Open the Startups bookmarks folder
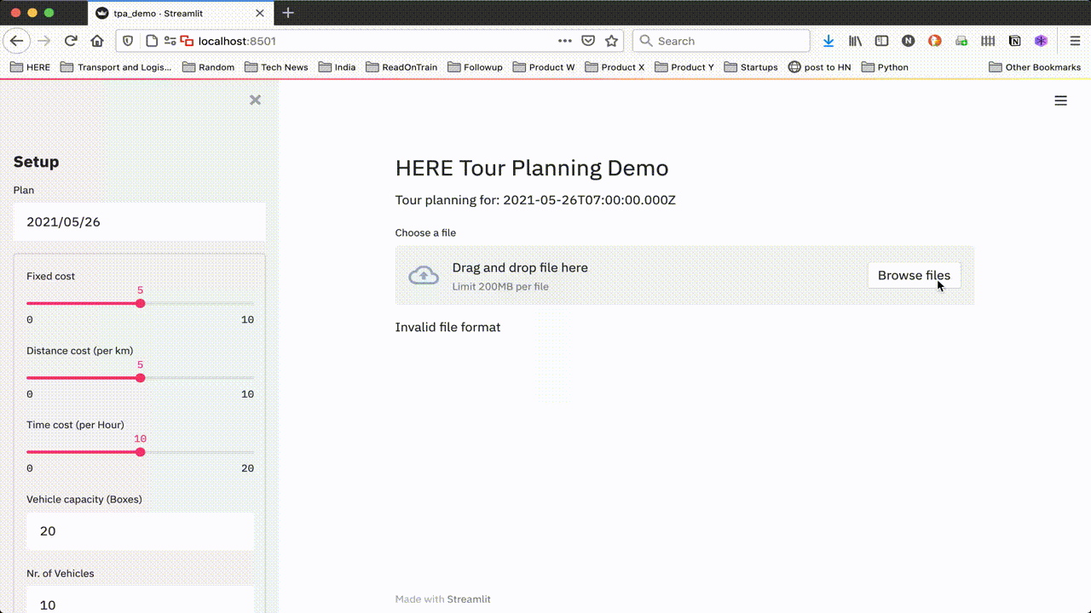The height and width of the screenshot is (613, 1091). (750, 67)
